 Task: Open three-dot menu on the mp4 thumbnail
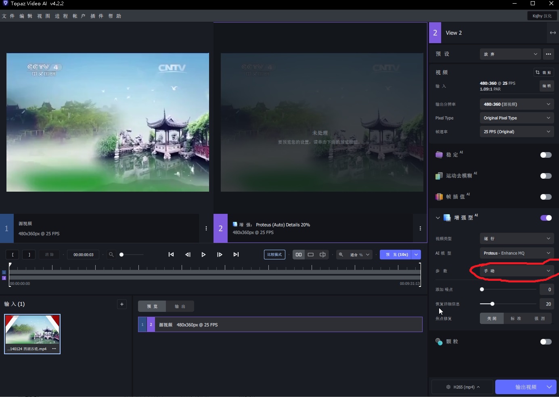(x=54, y=349)
